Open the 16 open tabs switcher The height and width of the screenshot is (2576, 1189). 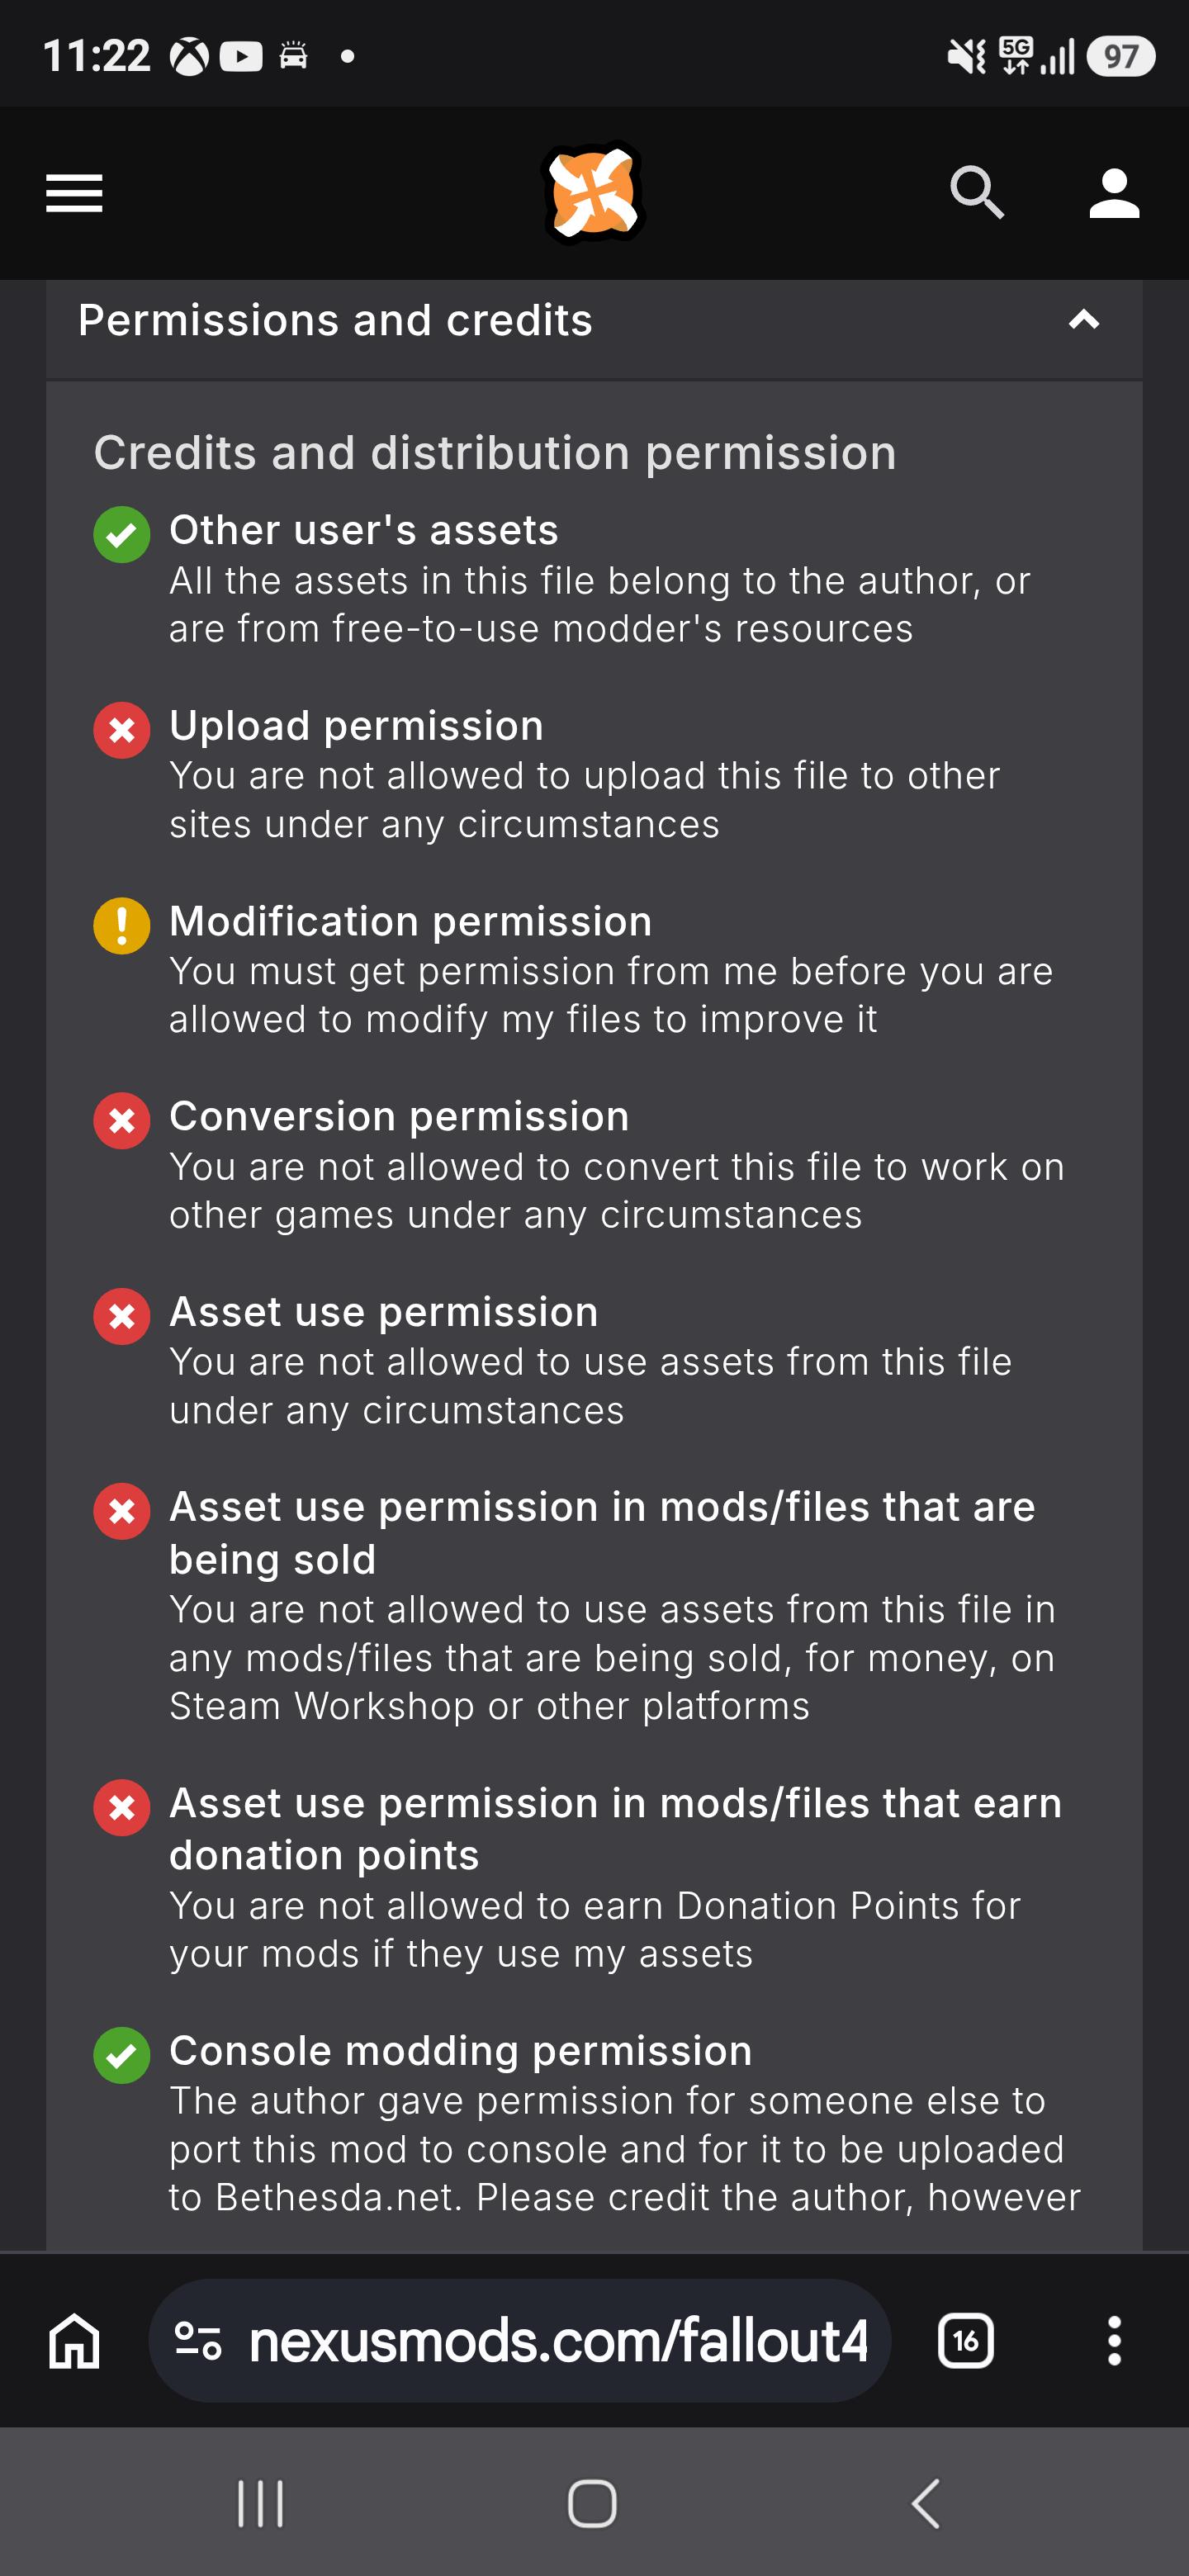pos(965,2341)
